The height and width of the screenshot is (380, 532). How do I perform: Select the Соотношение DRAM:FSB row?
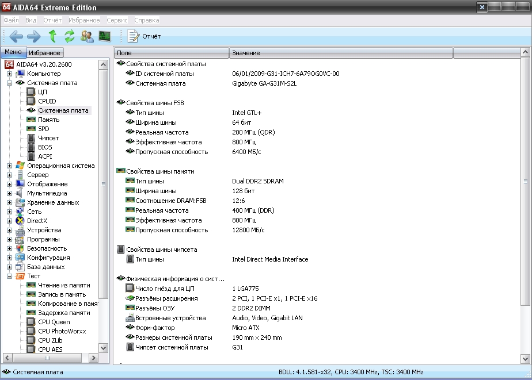[x=185, y=201]
